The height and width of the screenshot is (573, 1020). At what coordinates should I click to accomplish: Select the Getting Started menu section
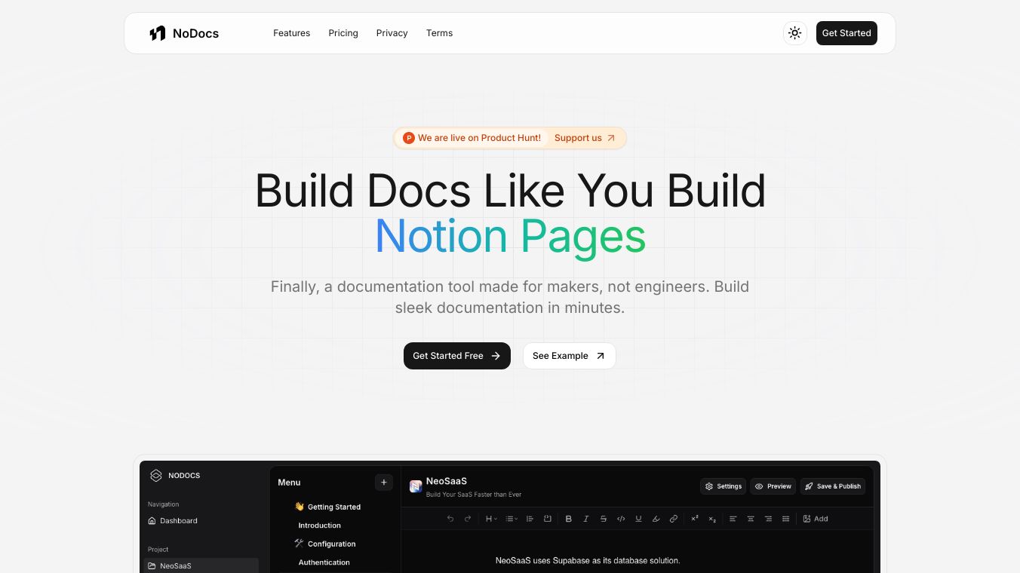tap(327, 507)
